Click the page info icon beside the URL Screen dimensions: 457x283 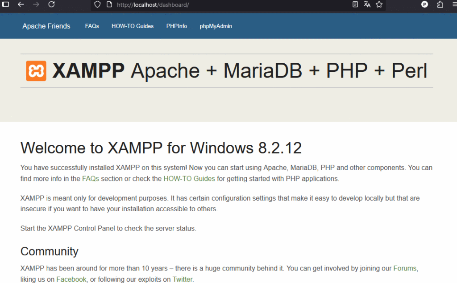[109, 4]
